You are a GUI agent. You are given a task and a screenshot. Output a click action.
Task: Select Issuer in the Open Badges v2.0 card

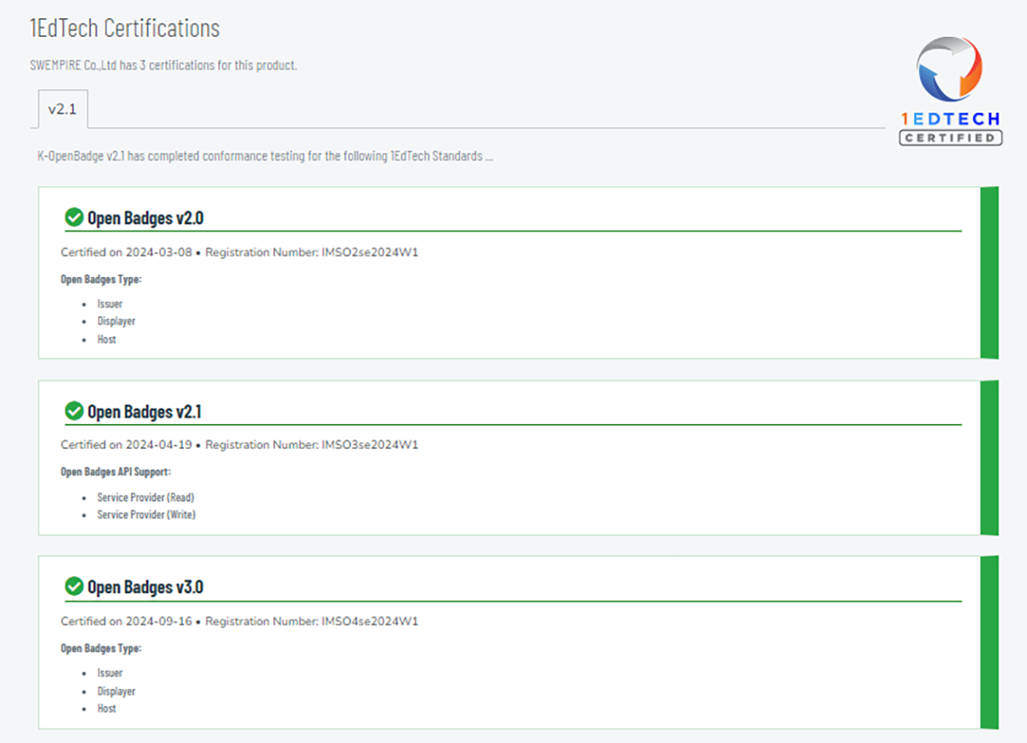[110, 304]
